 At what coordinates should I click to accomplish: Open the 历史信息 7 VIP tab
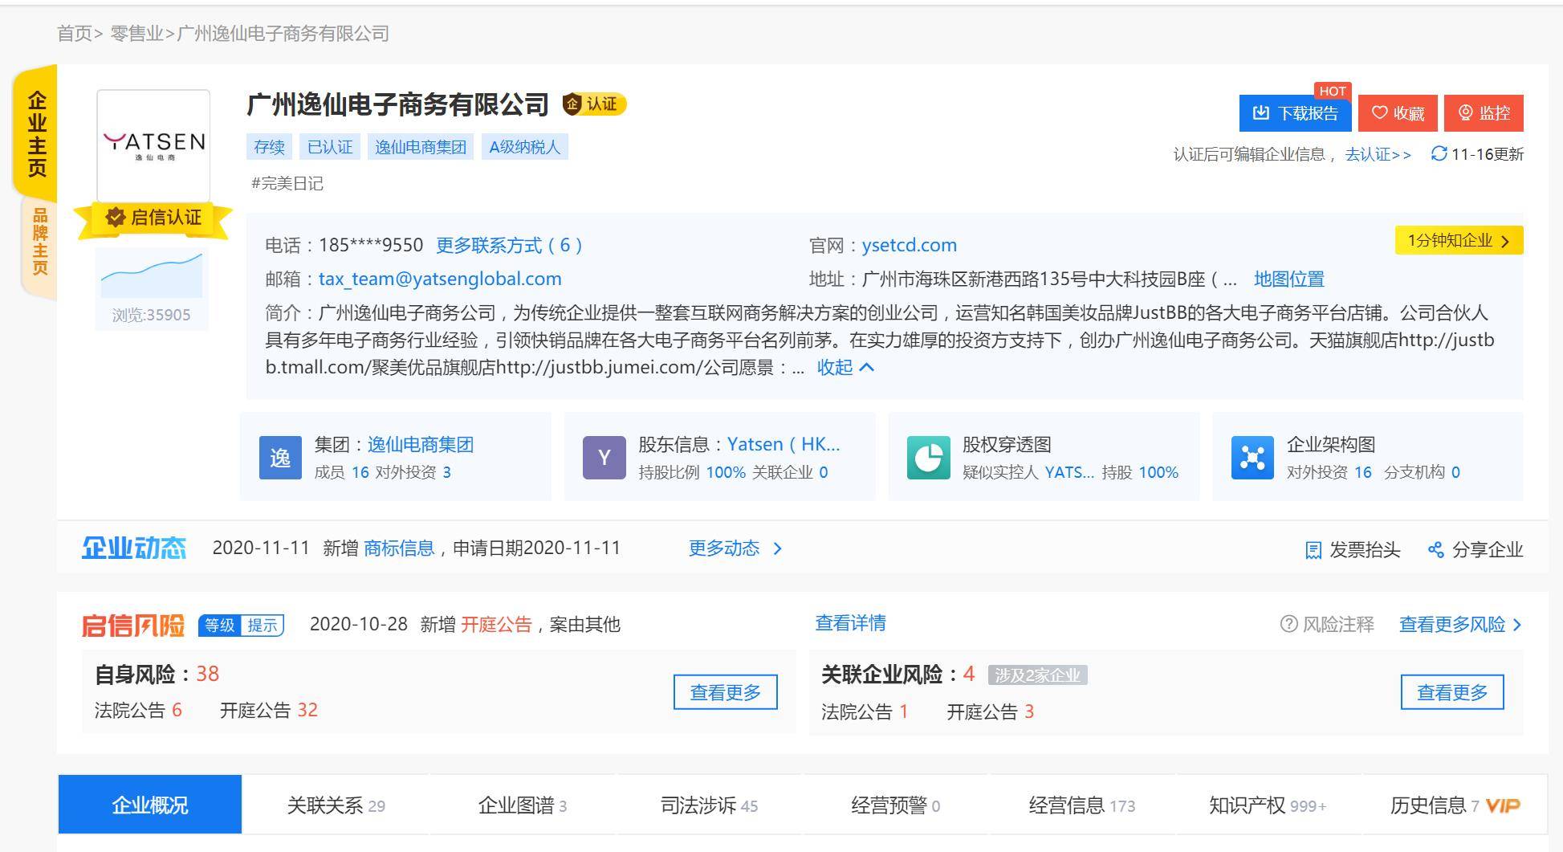[x=1455, y=805]
